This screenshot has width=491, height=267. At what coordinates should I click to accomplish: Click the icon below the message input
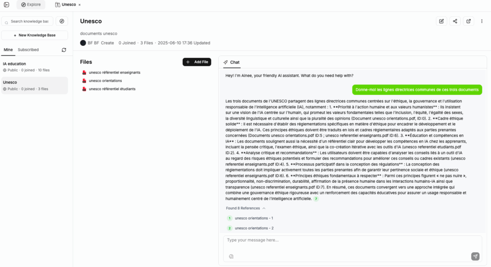[231, 256]
